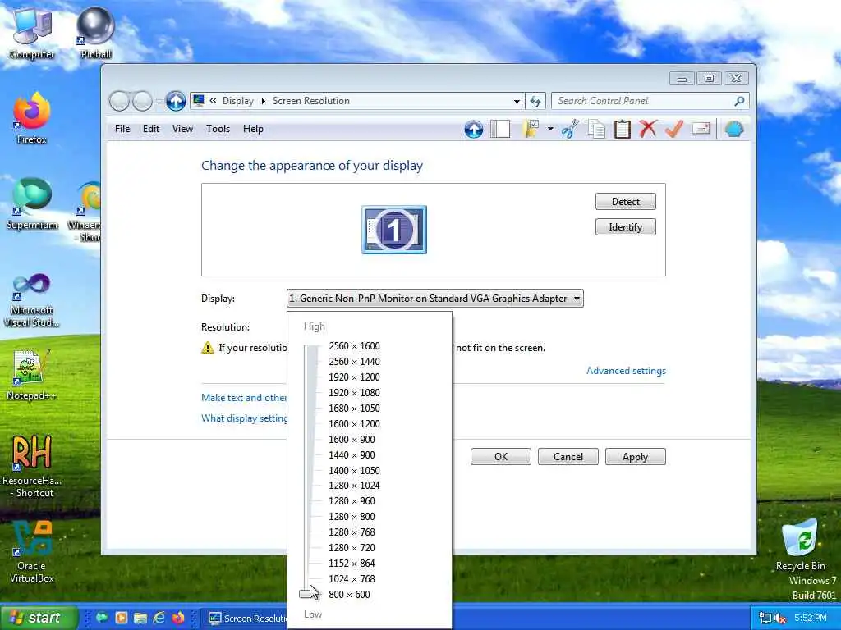Viewport: 841px width, 630px height.
Task: Open Internet Explorer from quick launch
Action: (x=159, y=618)
